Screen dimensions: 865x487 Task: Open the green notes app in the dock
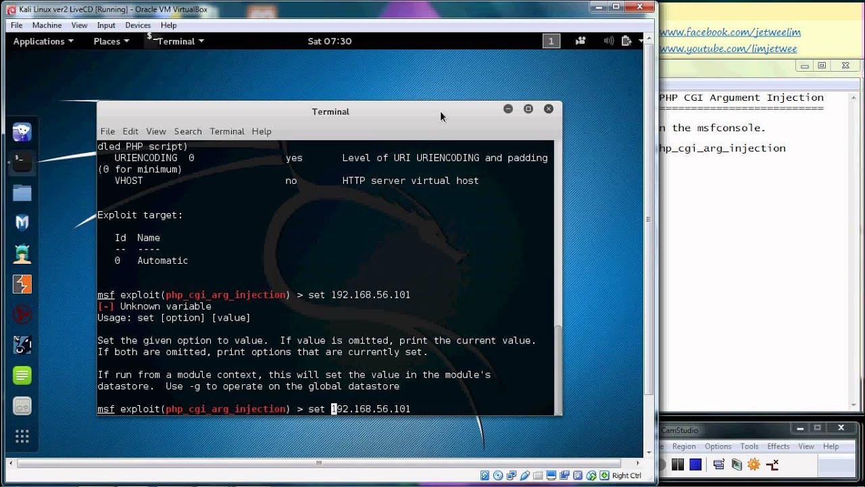tap(22, 375)
